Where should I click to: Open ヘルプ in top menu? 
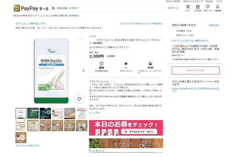[x=219, y=2]
